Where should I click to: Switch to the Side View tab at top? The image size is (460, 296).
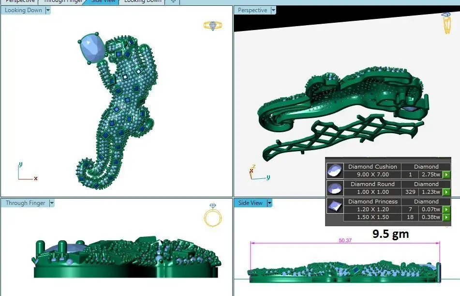click(102, 1)
